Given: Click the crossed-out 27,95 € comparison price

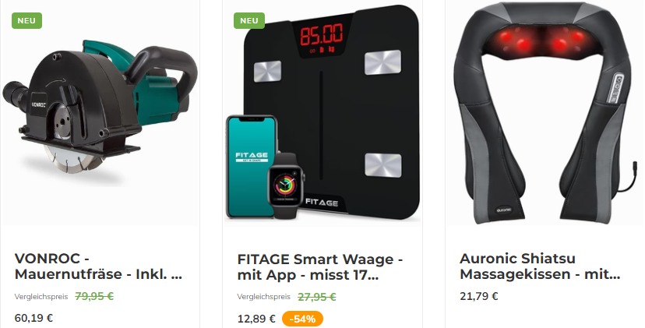Looking at the screenshot, I should [317, 296].
